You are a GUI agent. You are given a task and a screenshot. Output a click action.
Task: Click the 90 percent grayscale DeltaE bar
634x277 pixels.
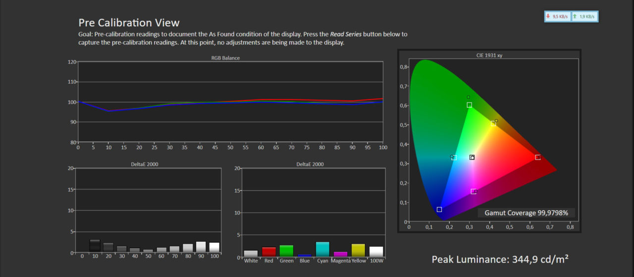[201, 247]
